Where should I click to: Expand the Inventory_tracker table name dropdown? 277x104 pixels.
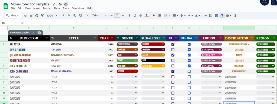point(32,33)
